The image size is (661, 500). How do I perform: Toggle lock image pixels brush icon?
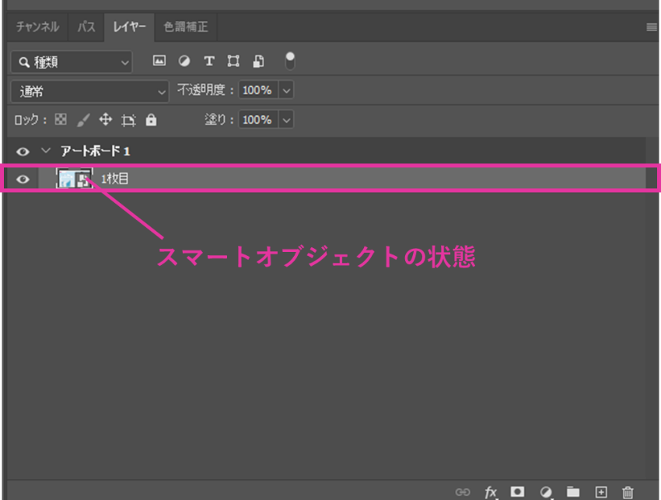[x=83, y=121]
